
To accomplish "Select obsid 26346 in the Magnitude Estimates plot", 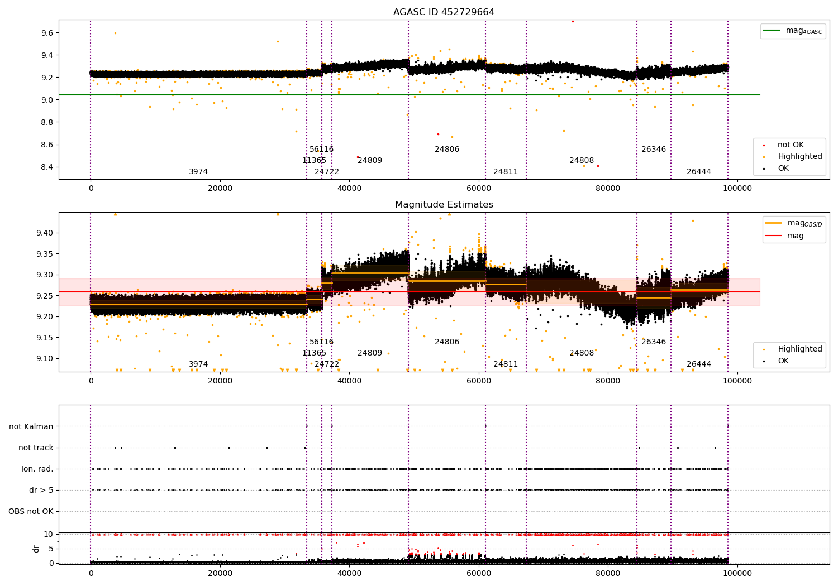I will (x=654, y=342).
